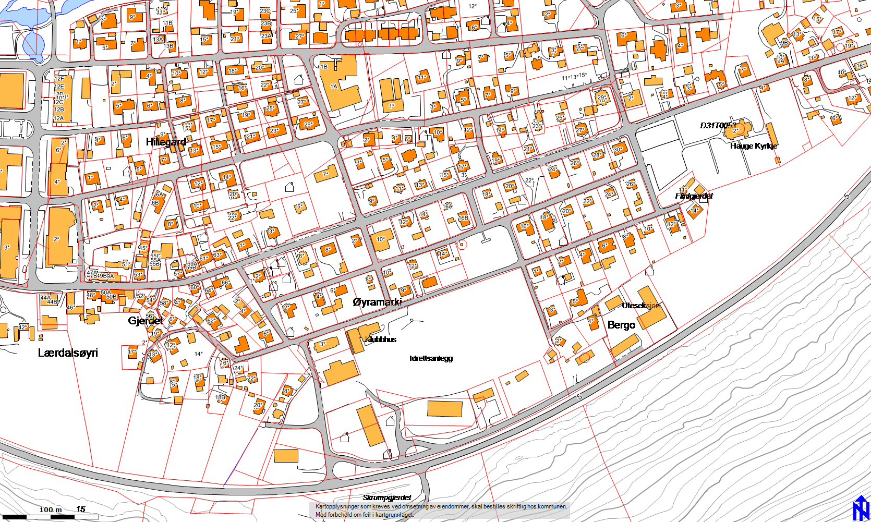Select house number 11B
The image size is (871, 522).
tap(167, 23)
